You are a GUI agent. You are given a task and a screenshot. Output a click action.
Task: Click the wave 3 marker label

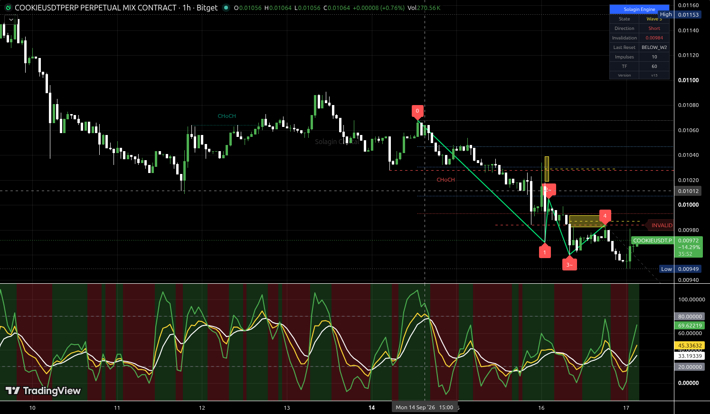[569, 265]
